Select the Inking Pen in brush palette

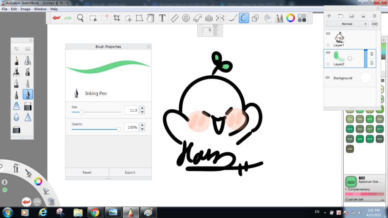28,94
